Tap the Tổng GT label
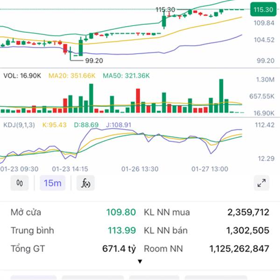The image size is (280, 280). [x=28, y=249]
